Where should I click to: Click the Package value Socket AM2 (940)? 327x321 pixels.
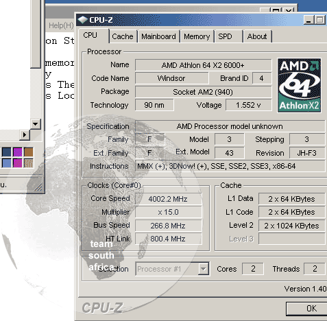204,92
